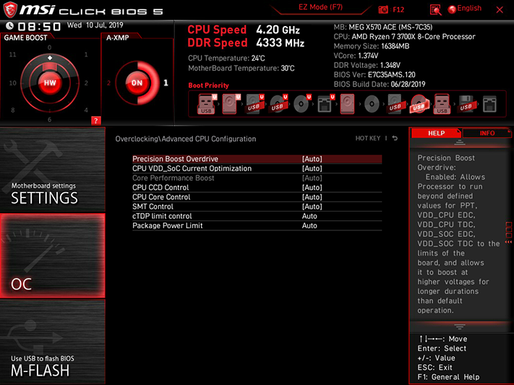The height and width of the screenshot is (385, 514).
Task: Select the UEFI USB key boot device
Action: tap(207, 104)
